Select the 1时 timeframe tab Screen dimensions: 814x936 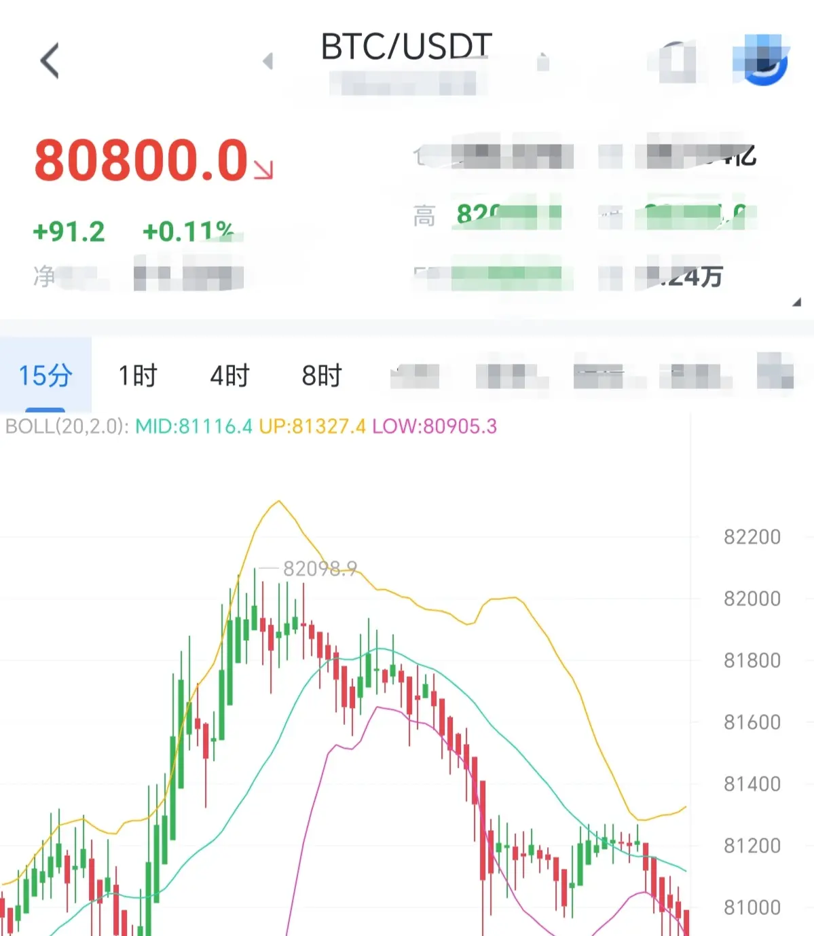tap(138, 375)
